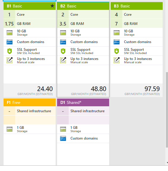Viewport: 168px width, 171px height.
Task: Choose the F1 Free pricing tier
Action: pos(30,102)
